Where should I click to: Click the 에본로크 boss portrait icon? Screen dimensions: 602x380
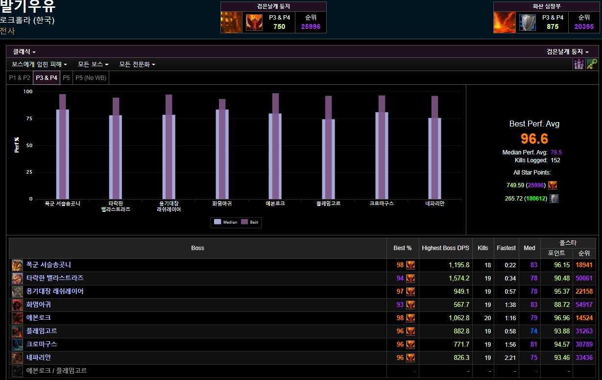[x=17, y=318]
